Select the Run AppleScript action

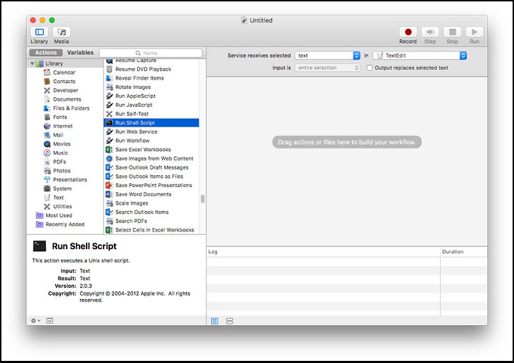tap(151, 96)
